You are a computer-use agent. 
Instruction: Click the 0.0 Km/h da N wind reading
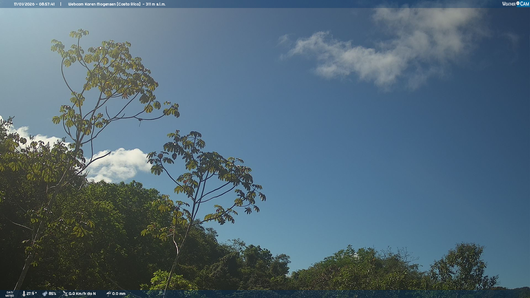tap(82, 294)
